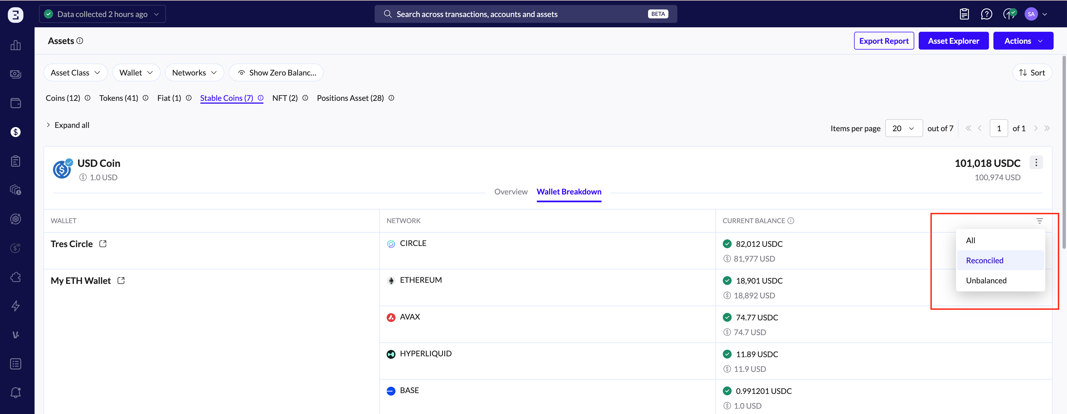Open the gear-target sidebar icon
This screenshot has width=1067, height=414.
[x=16, y=219]
